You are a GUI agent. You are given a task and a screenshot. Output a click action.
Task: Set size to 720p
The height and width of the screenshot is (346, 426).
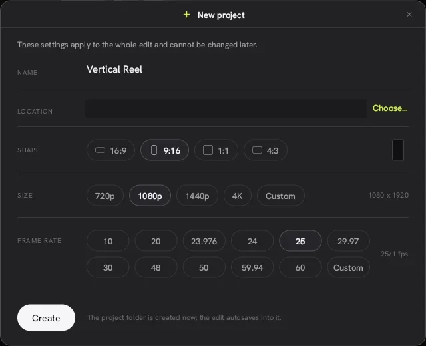click(x=105, y=196)
